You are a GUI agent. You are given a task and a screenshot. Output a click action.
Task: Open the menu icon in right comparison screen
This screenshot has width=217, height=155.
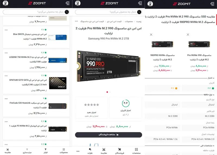click(x=212, y=4)
